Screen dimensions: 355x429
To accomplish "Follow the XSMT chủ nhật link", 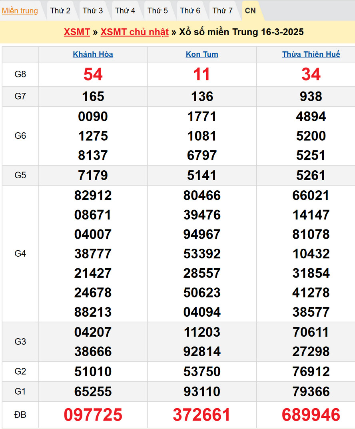I will (x=134, y=32).
